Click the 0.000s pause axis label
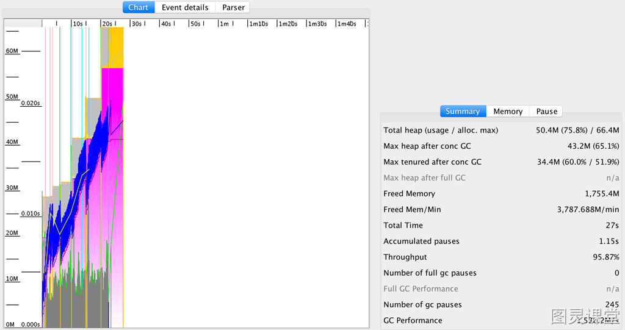This screenshot has width=625, height=330. tap(31, 325)
